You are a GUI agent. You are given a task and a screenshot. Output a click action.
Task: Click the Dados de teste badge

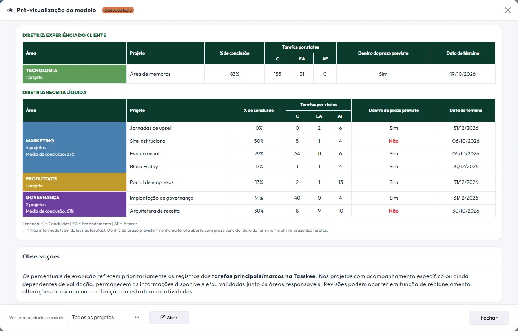pos(118,10)
